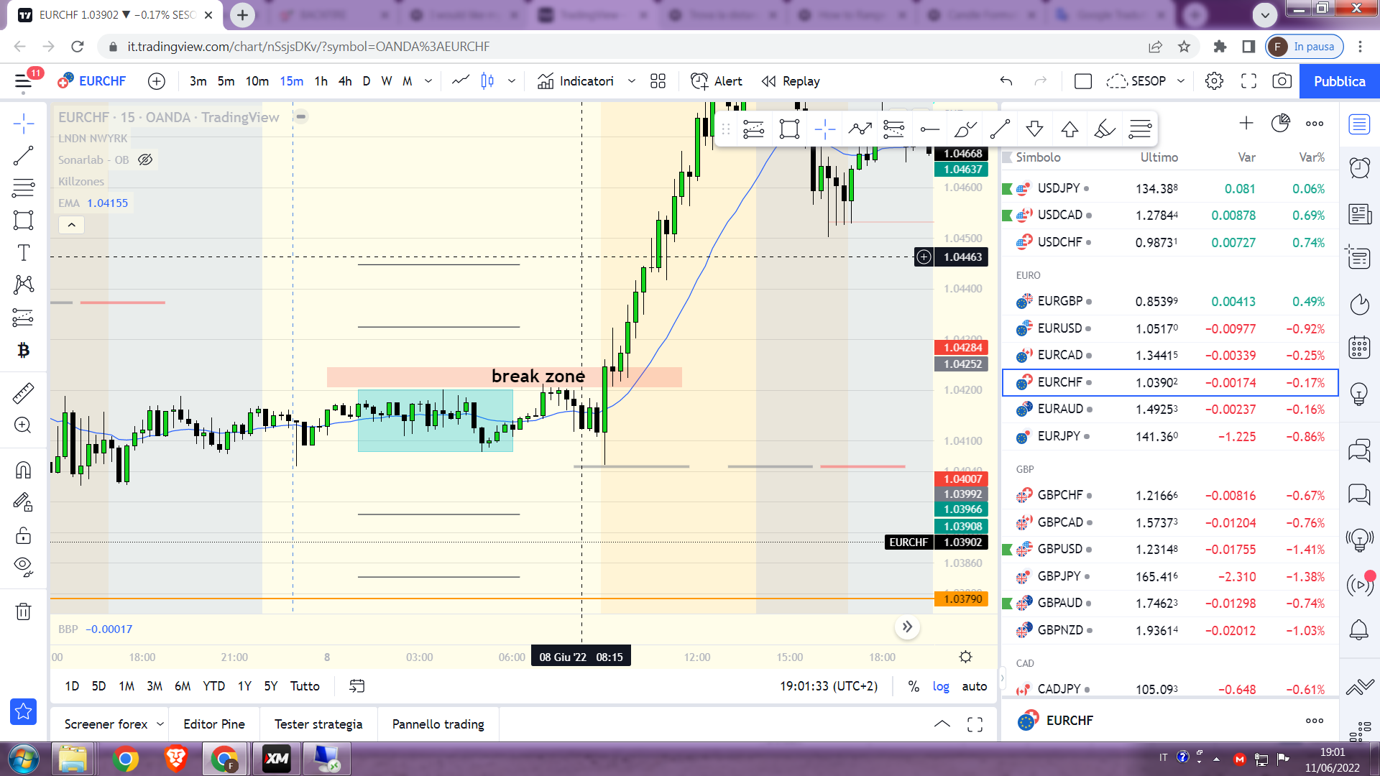Open the layout selection square
This screenshot has width=1380, height=776.
(1083, 81)
